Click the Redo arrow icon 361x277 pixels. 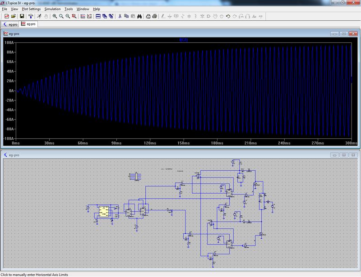[235, 16]
